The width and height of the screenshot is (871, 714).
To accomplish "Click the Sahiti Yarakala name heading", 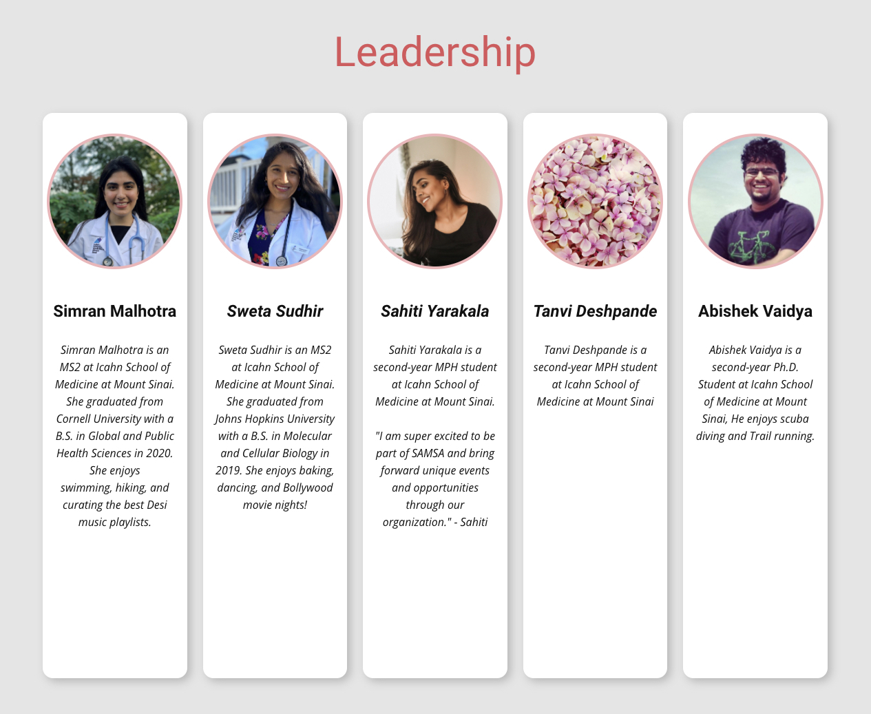I will 434,311.
